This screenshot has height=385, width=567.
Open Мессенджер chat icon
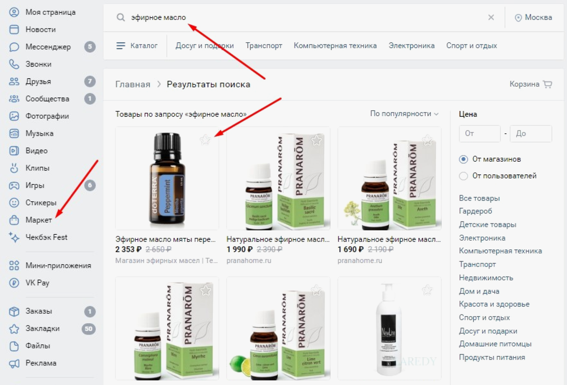[x=14, y=47]
